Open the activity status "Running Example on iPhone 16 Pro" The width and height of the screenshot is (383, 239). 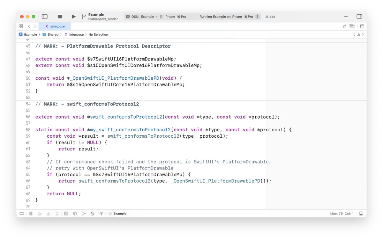[226, 17]
